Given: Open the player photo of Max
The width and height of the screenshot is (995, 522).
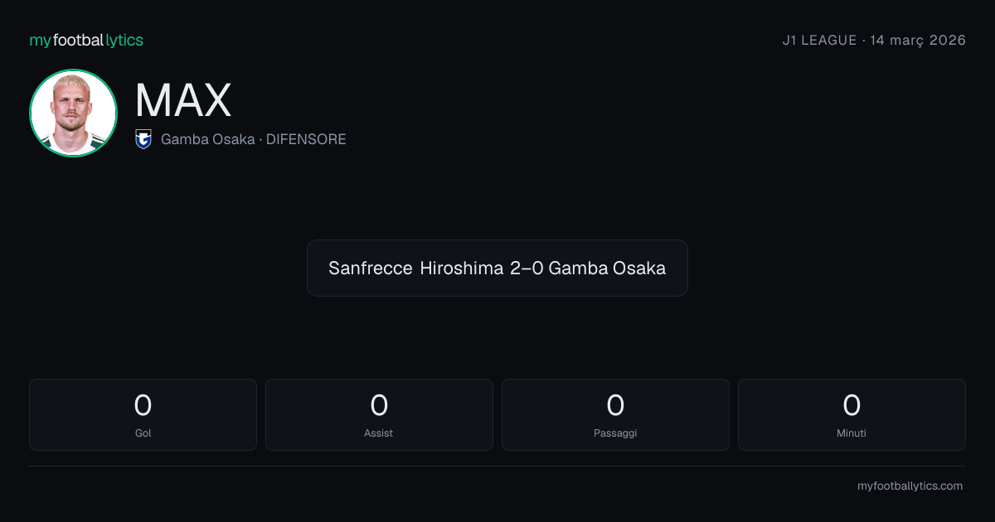Looking at the screenshot, I should pos(73,113).
